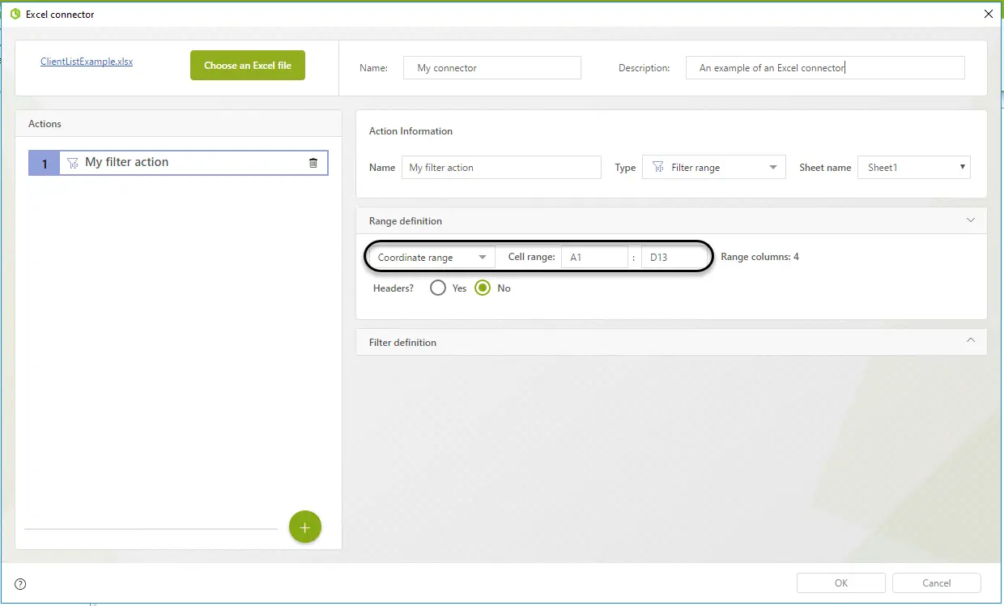
Task: Click the Range columns: 4 text
Action: tap(759, 257)
